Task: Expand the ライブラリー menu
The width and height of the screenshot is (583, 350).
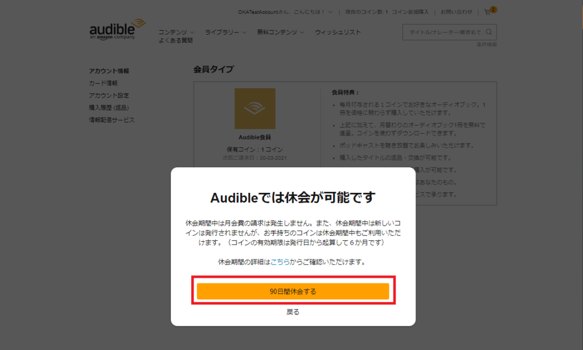Action: pos(225,32)
